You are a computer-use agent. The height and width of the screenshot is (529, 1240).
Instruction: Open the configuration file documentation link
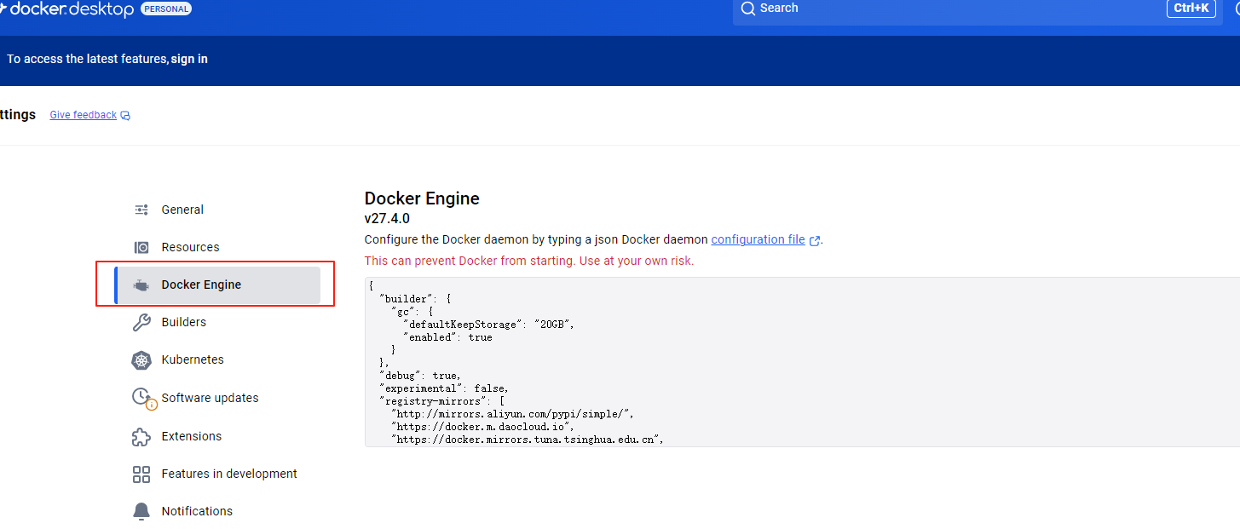tap(758, 239)
